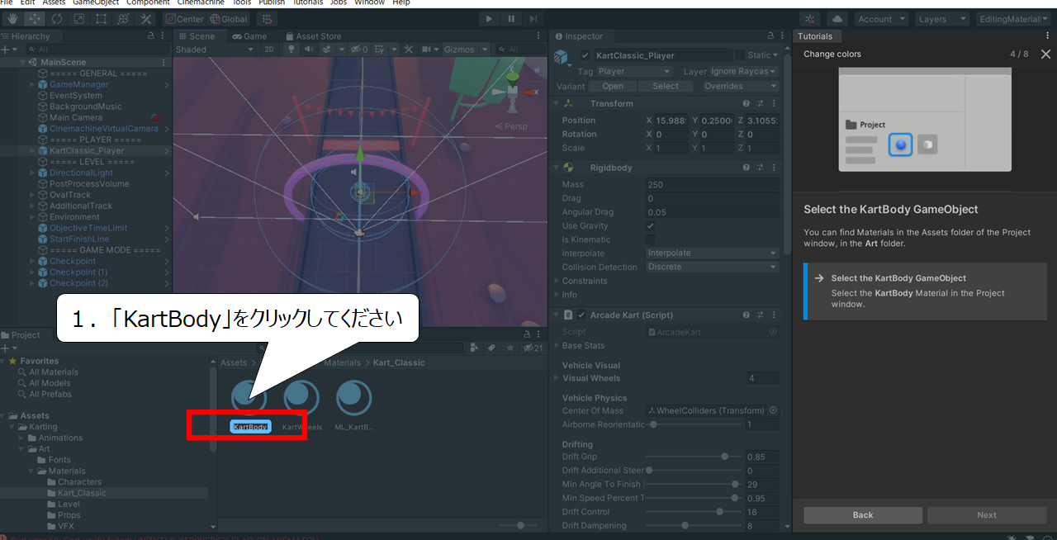The height and width of the screenshot is (540, 1057).
Task: Search project assets by label icon
Action: pos(491,348)
